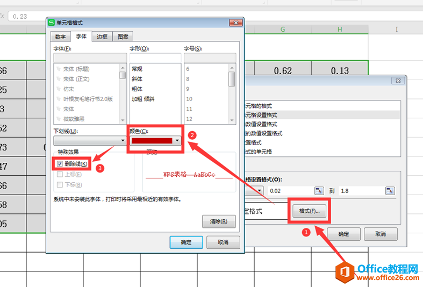Select column G header
Viewport: 423px width, 287px height.
click(x=283, y=29)
